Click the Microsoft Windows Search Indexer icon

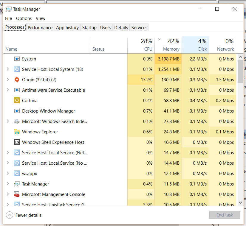click(17, 121)
